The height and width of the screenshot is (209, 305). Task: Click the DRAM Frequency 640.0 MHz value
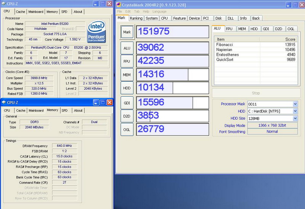click(x=64, y=146)
